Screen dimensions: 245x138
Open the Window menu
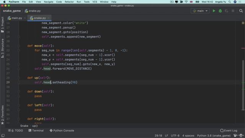[104, 2]
